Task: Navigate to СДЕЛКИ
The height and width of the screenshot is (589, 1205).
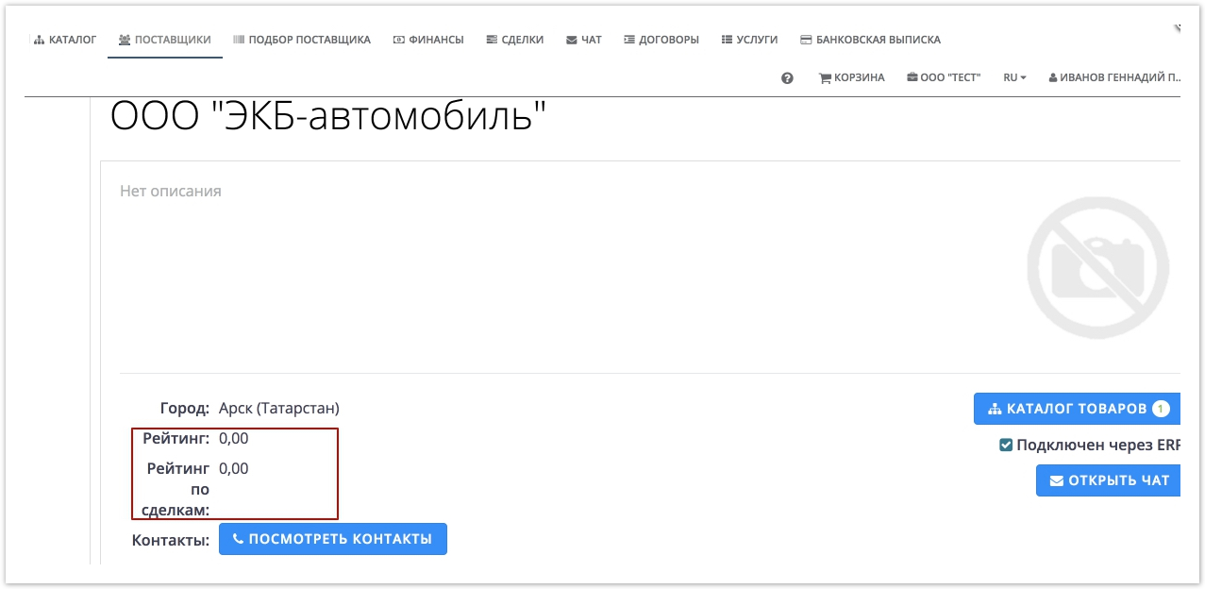Action: [515, 40]
